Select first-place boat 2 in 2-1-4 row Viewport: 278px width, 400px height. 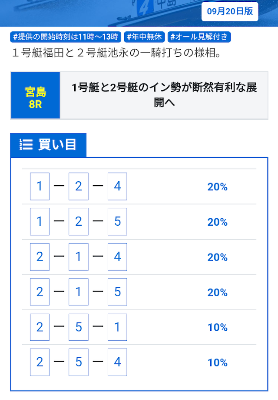(40, 257)
